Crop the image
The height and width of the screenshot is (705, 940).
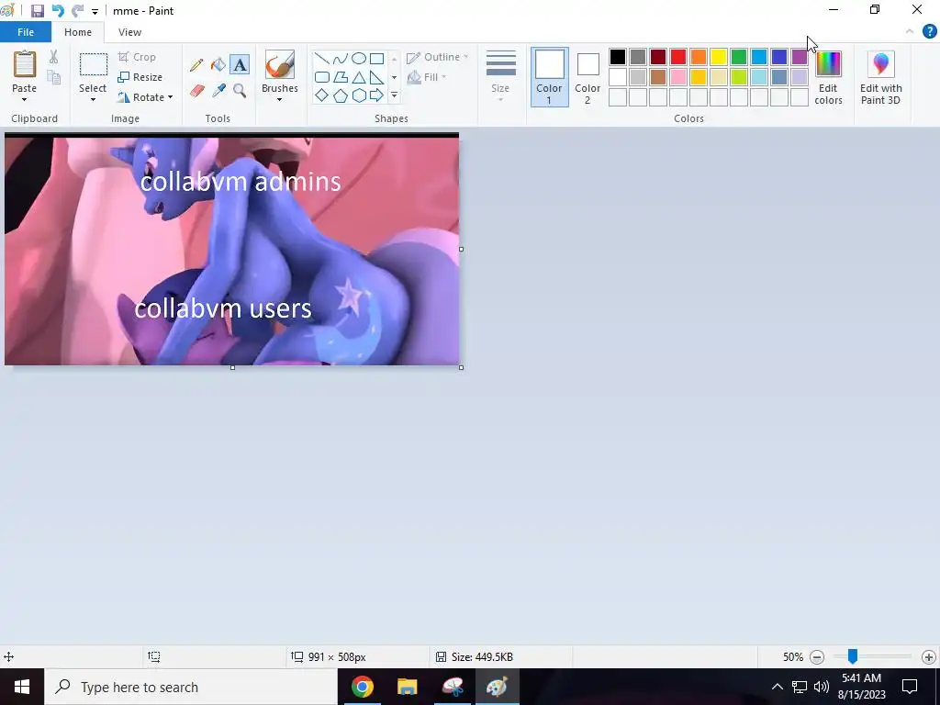click(x=138, y=57)
